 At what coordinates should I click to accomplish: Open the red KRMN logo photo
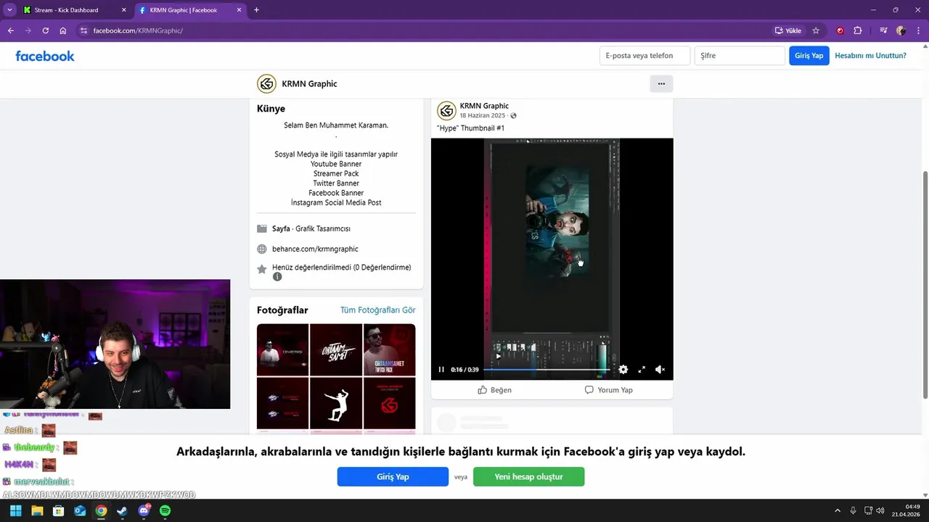coord(390,403)
